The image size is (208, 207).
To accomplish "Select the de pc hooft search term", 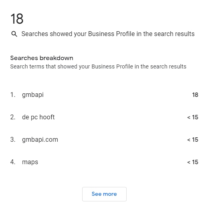I will [x=38, y=117].
